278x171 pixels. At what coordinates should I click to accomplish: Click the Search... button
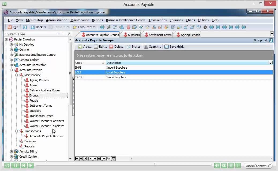click(x=152, y=47)
